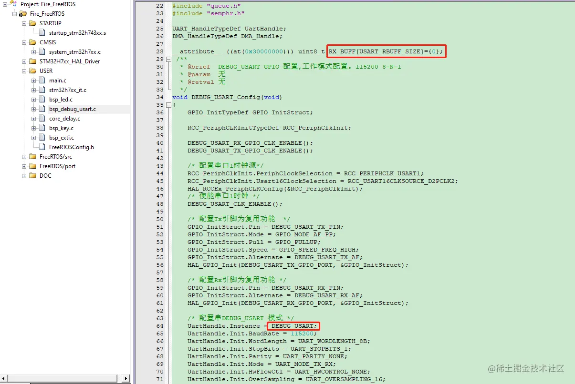Expand includes under stm32h7xx_it.c

click(34, 90)
